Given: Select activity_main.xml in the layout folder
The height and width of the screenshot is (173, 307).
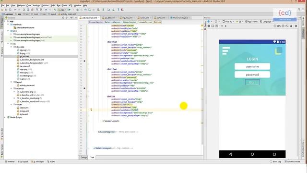Looking at the screenshot, I should pyautogui.click(x=25, y=86).
